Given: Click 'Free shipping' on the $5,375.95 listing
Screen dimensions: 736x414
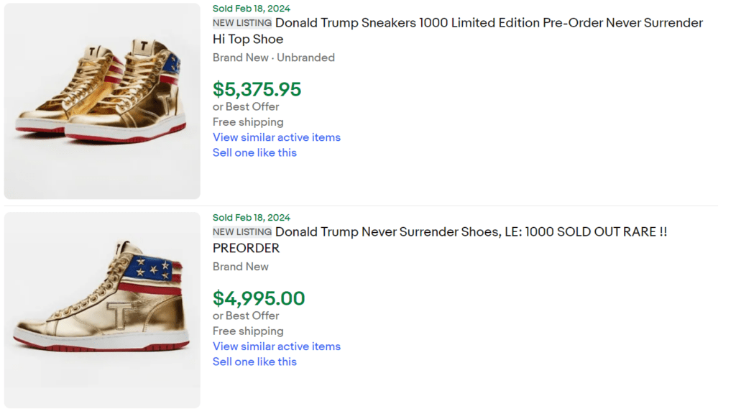Looking at the screenshot, I should click(x=248, y=122).
